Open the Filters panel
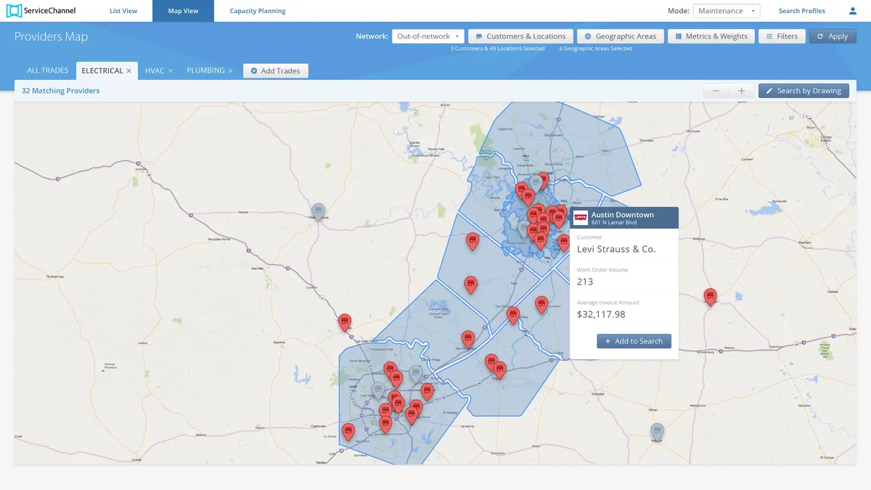This screenshot has width=871, height=490. coord(782,36)
